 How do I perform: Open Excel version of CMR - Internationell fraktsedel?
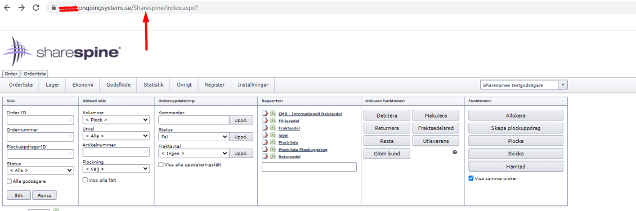(x=273, y=114)
